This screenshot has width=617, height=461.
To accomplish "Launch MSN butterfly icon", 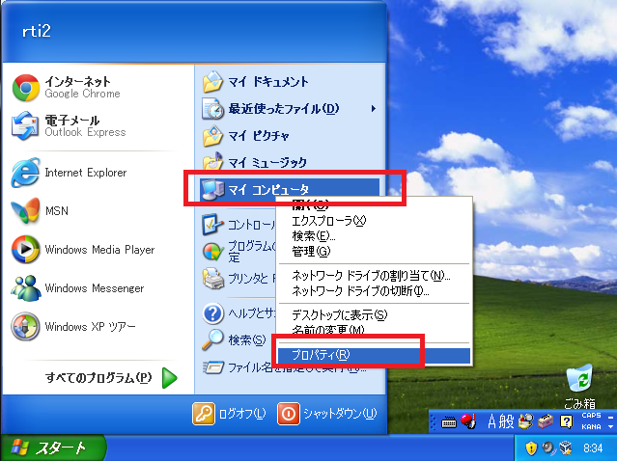I will click(25, 210).
